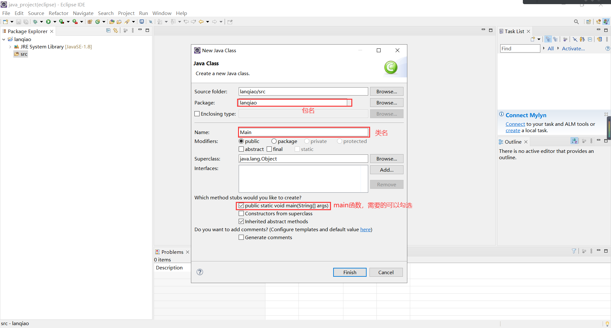Uncheck Inherited abstract methods checkbox
Image resolution: width=611 pixels, height=328 pixels.
coord(241,221)
